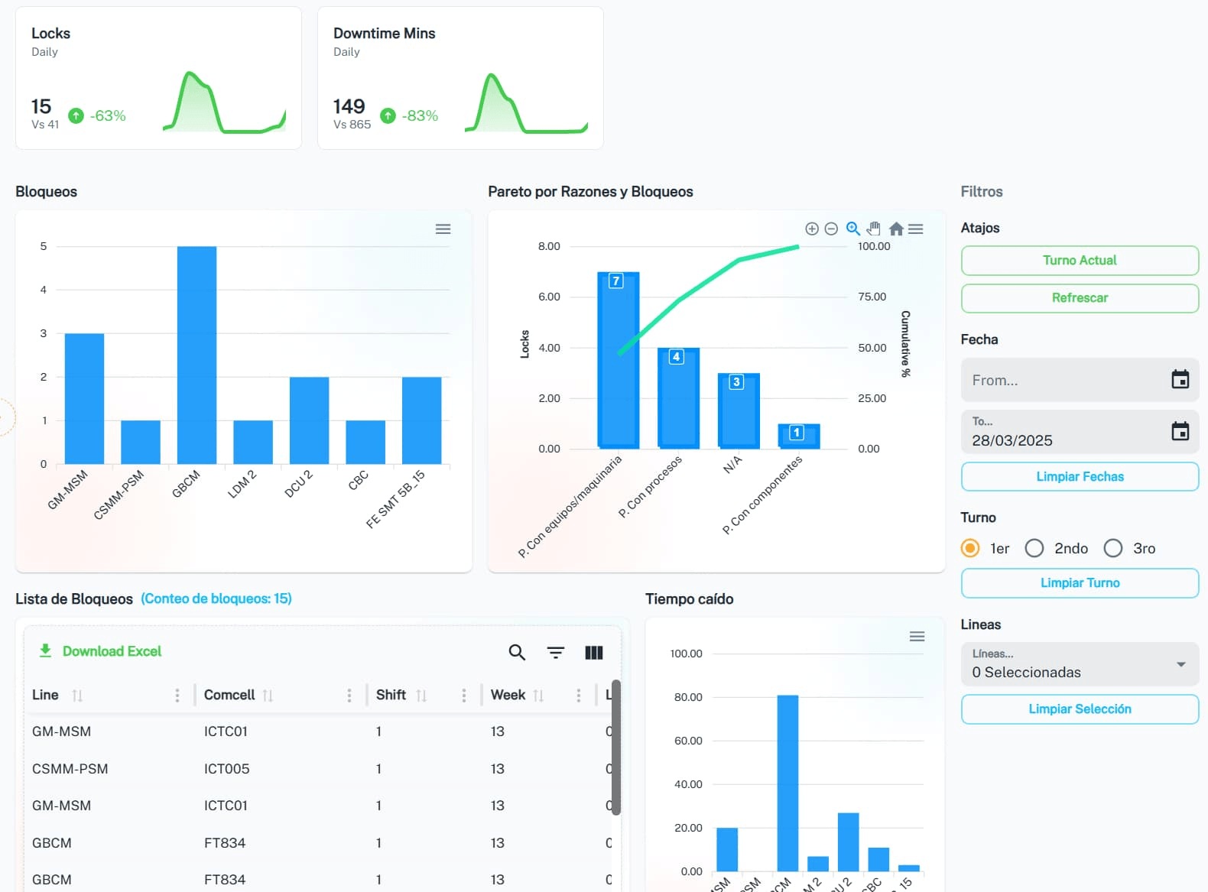This screenshot has width=1208, height=892.
Task: Click Download Excel link
Action: pyautogui.click(x=101, y=651)
